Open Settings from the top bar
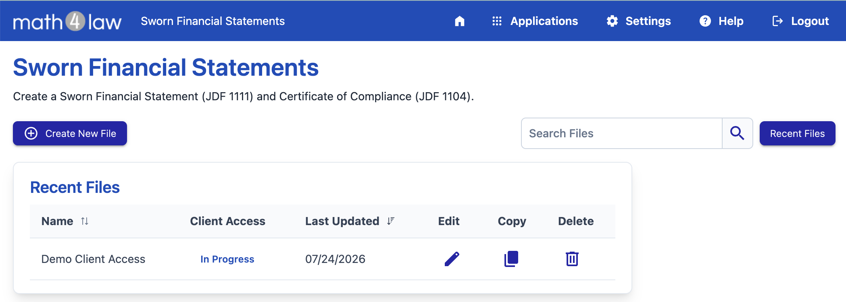This screenshot has height=302, width=846. pyautogui.click(x=639, y=21)
